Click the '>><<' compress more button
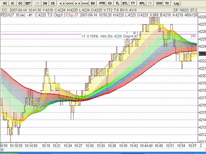The image size is (206, 154). point(85,3)
